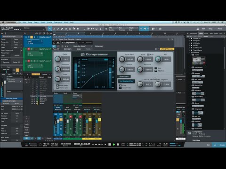Image resolution: width=226 pixels, height=169 pixels.
Task: Toggle the Auto release checkbox
Action: click(156, 68)
